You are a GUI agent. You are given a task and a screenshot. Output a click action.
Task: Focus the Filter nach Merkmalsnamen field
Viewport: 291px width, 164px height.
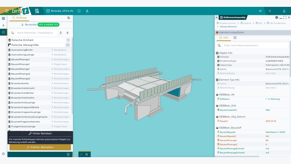click(x=255, y=46)
